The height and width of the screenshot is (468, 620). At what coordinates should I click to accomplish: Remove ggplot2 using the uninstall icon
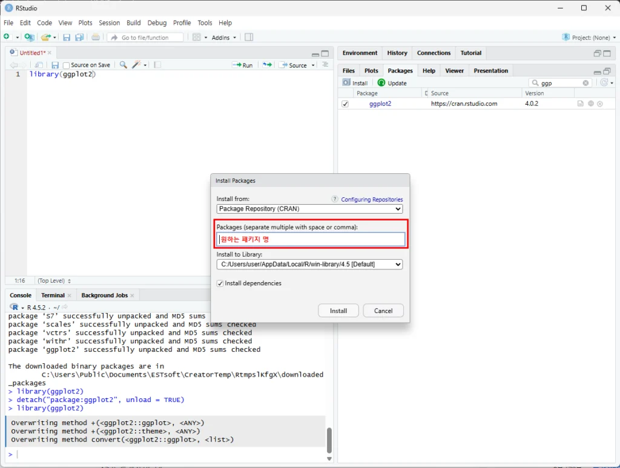tap(600, 104)
